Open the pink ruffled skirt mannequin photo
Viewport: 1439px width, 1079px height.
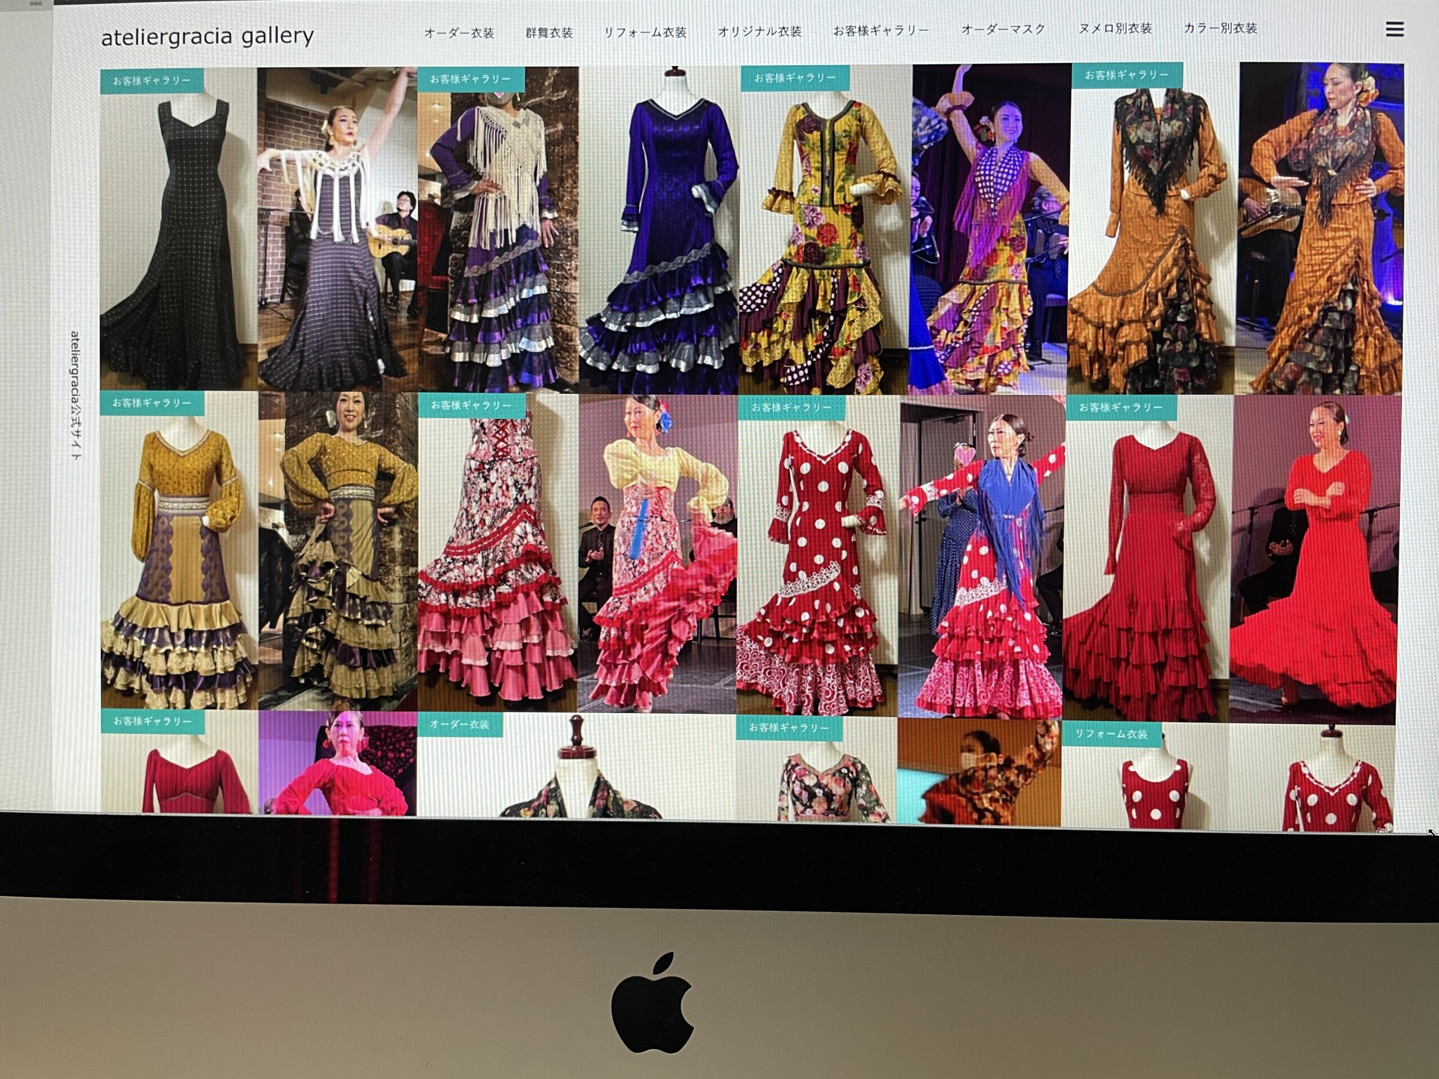coord(497,552)
